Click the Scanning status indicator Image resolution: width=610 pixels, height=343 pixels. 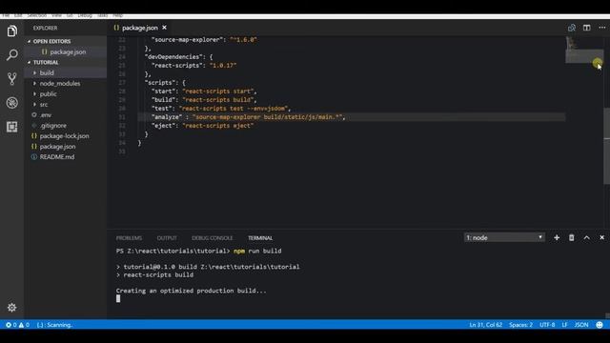pyautogui.click(x=54, y=325)
